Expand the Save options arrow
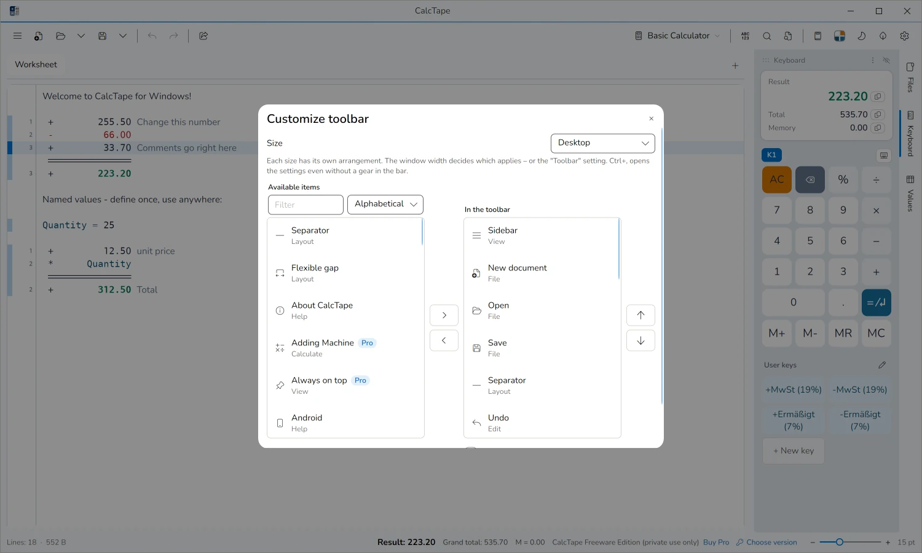 coord(123,36)
